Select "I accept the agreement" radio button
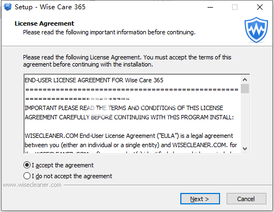The width and height of the screenshot is (274, 212). coord(27,165)
